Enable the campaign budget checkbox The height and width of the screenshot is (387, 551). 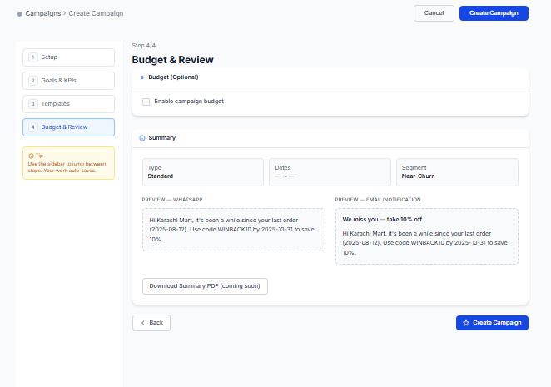[146, 102]
